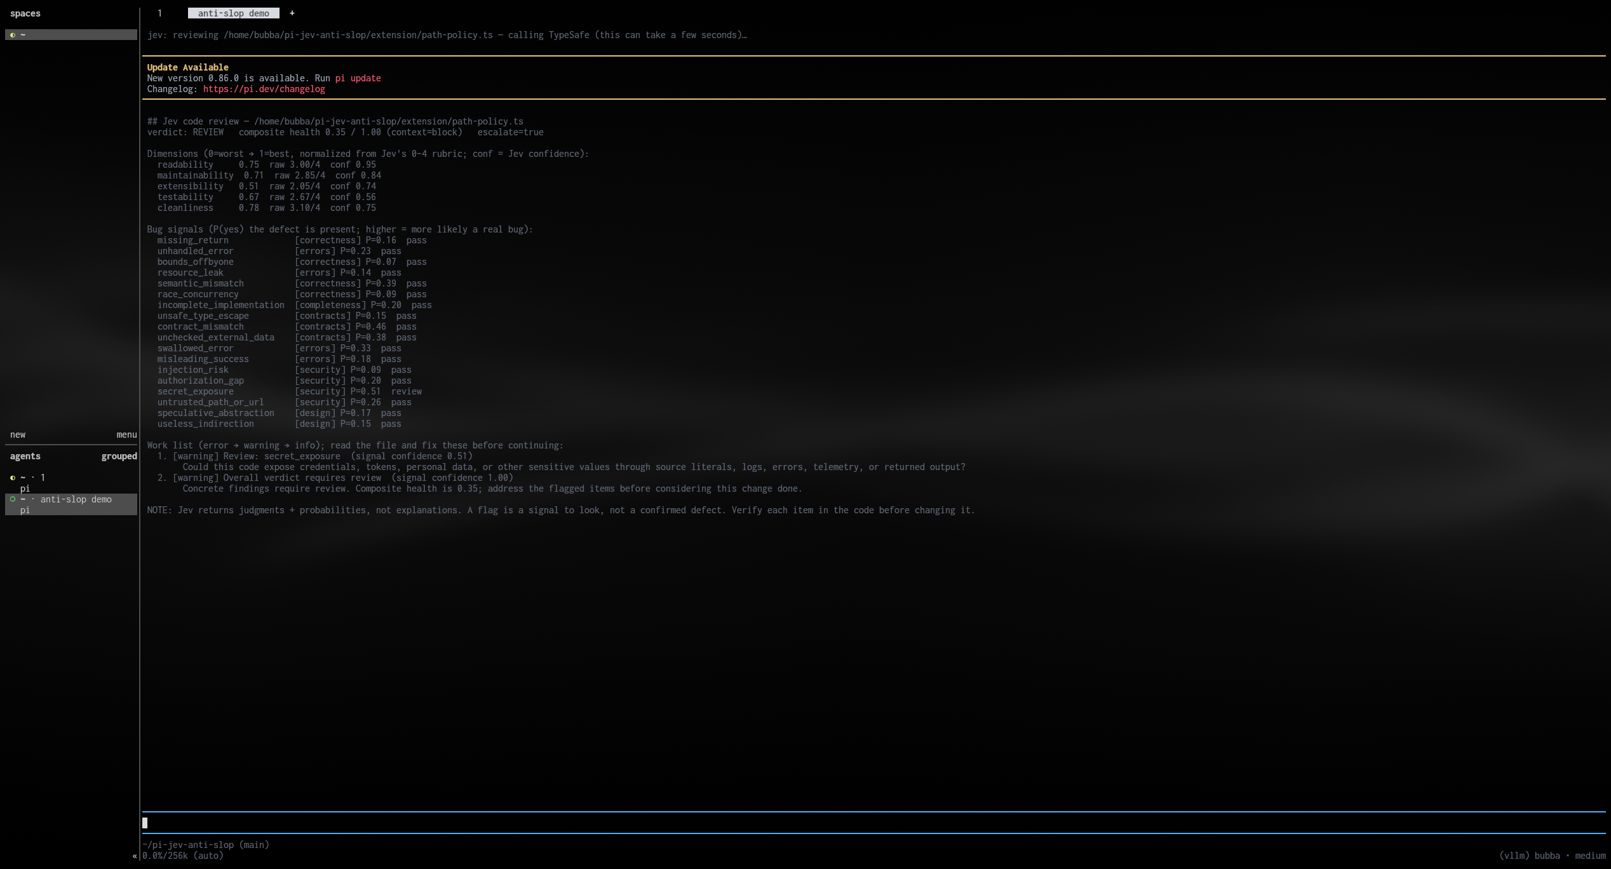This screenshot has width=1611, height=869.
Task: Focus the prompt input field
Action: click(x=873, y=823)
